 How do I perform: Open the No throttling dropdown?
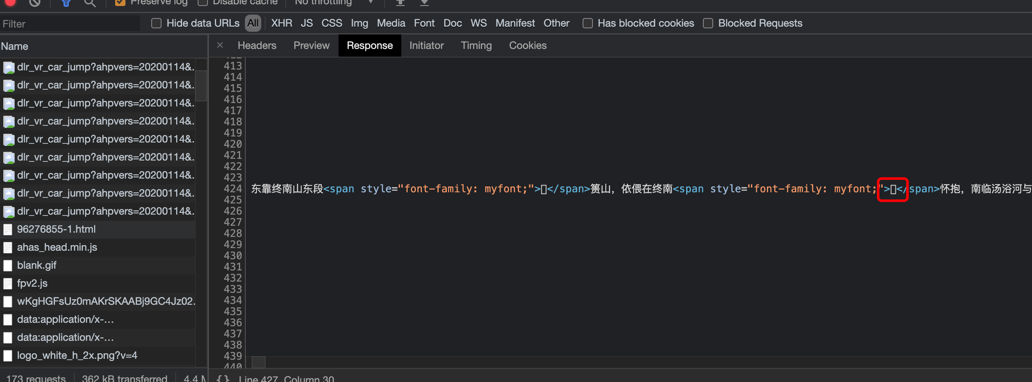pos(333,3)
